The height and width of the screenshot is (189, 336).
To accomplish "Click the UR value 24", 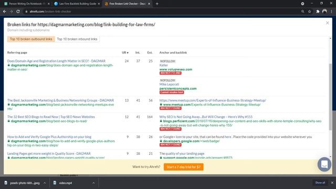I will tap(127, 61).
